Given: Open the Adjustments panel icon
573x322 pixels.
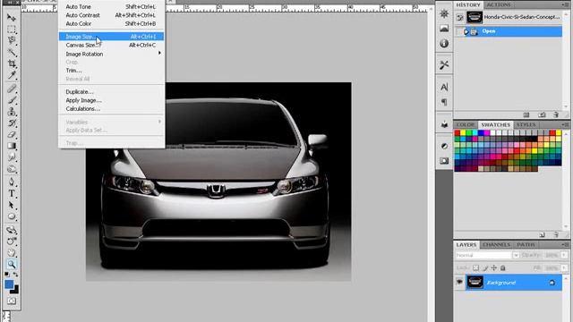Looking at the screenshot, I should pos(444,146).
